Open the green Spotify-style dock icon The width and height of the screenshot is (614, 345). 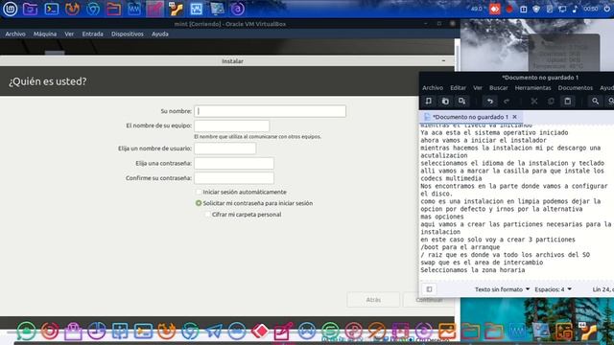(x=330, y=331)
